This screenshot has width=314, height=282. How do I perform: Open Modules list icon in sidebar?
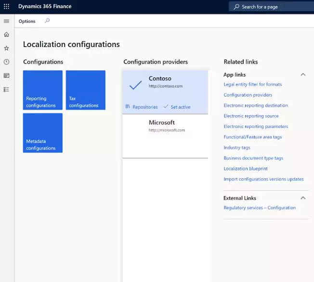pos(6,89)
